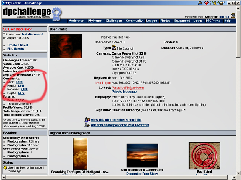Click the printer icon in title bar
Image resolution: width=241 pixels, height=180 pixels.
click(200, 3)
